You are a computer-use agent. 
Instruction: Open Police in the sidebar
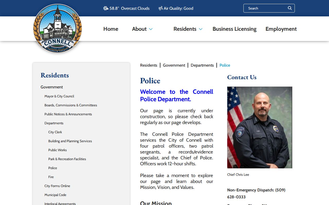pyautogui.click(x=53, y=168)
